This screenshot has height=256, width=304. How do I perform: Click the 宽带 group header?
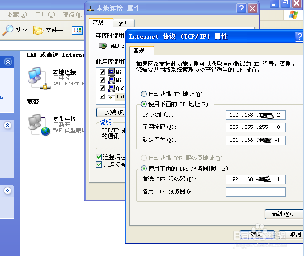(33, 102)
